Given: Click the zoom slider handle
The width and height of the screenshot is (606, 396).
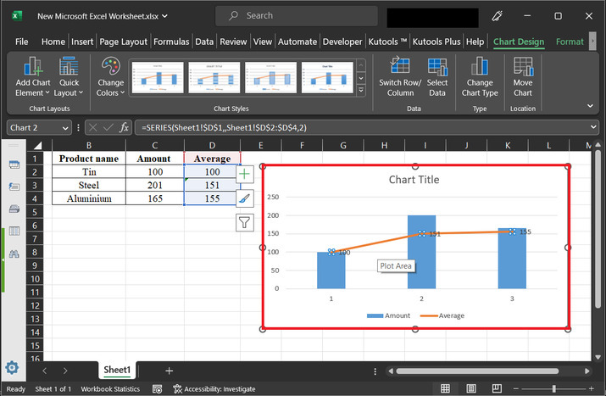Looking at the screenshot, I should 553,388.
